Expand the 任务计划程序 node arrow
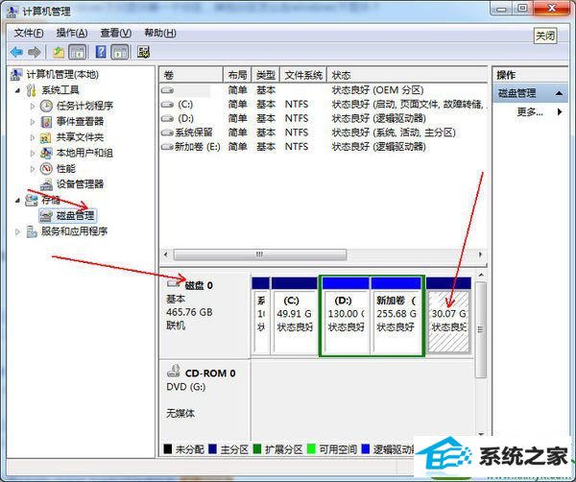The image size is (576, 482). (33, 107)
